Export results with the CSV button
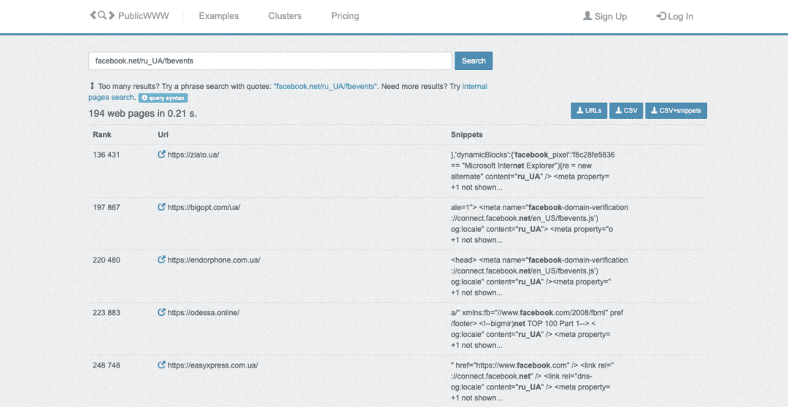 tap(626, 111)
